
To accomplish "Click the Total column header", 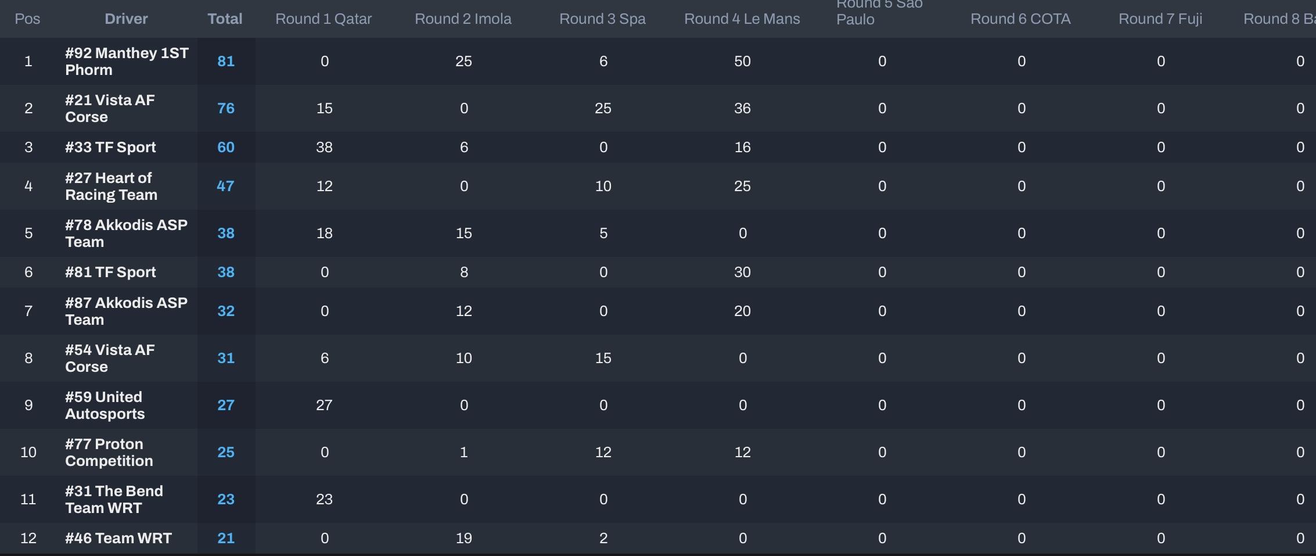I will (225, 19).
